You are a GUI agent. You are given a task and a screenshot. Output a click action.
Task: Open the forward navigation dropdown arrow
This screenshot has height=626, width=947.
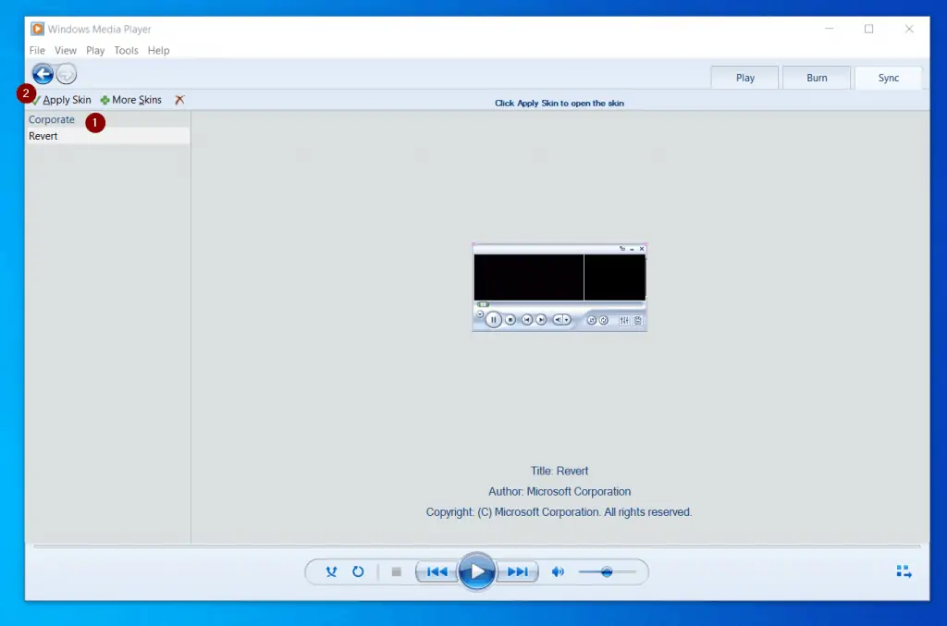tap(65, 73)
